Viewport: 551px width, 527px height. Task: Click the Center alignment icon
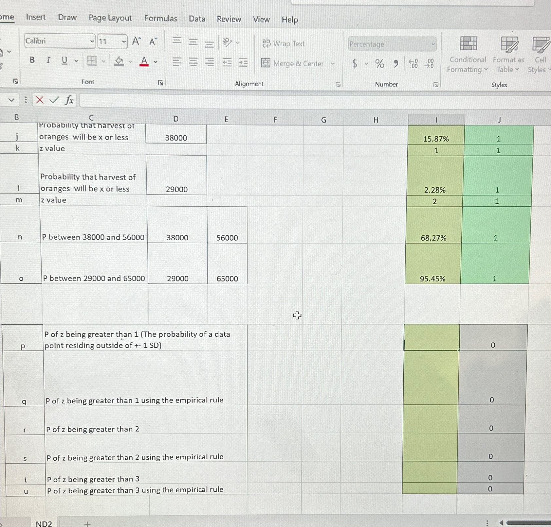193,62
